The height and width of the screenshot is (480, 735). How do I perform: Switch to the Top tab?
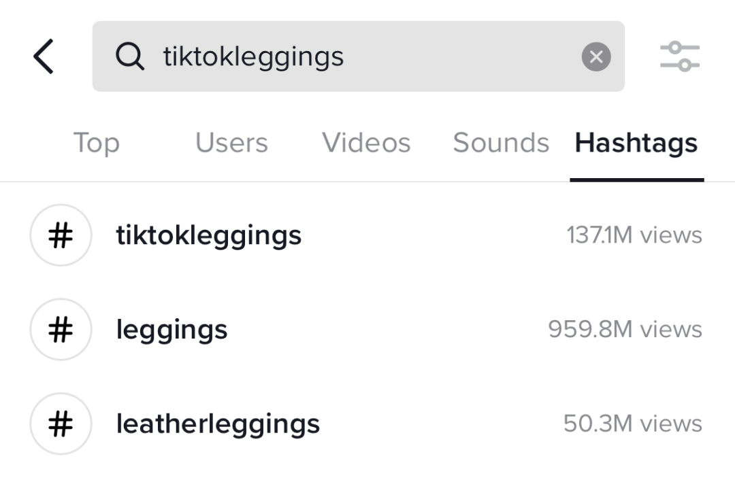pos(96,143)
